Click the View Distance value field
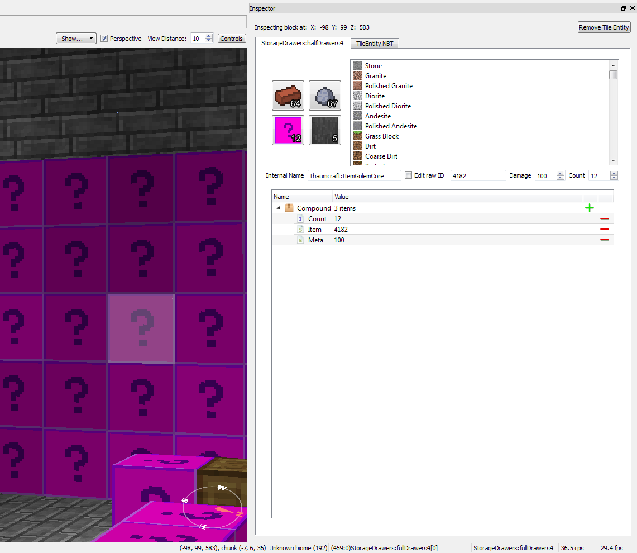 click(x=198, y=38)
